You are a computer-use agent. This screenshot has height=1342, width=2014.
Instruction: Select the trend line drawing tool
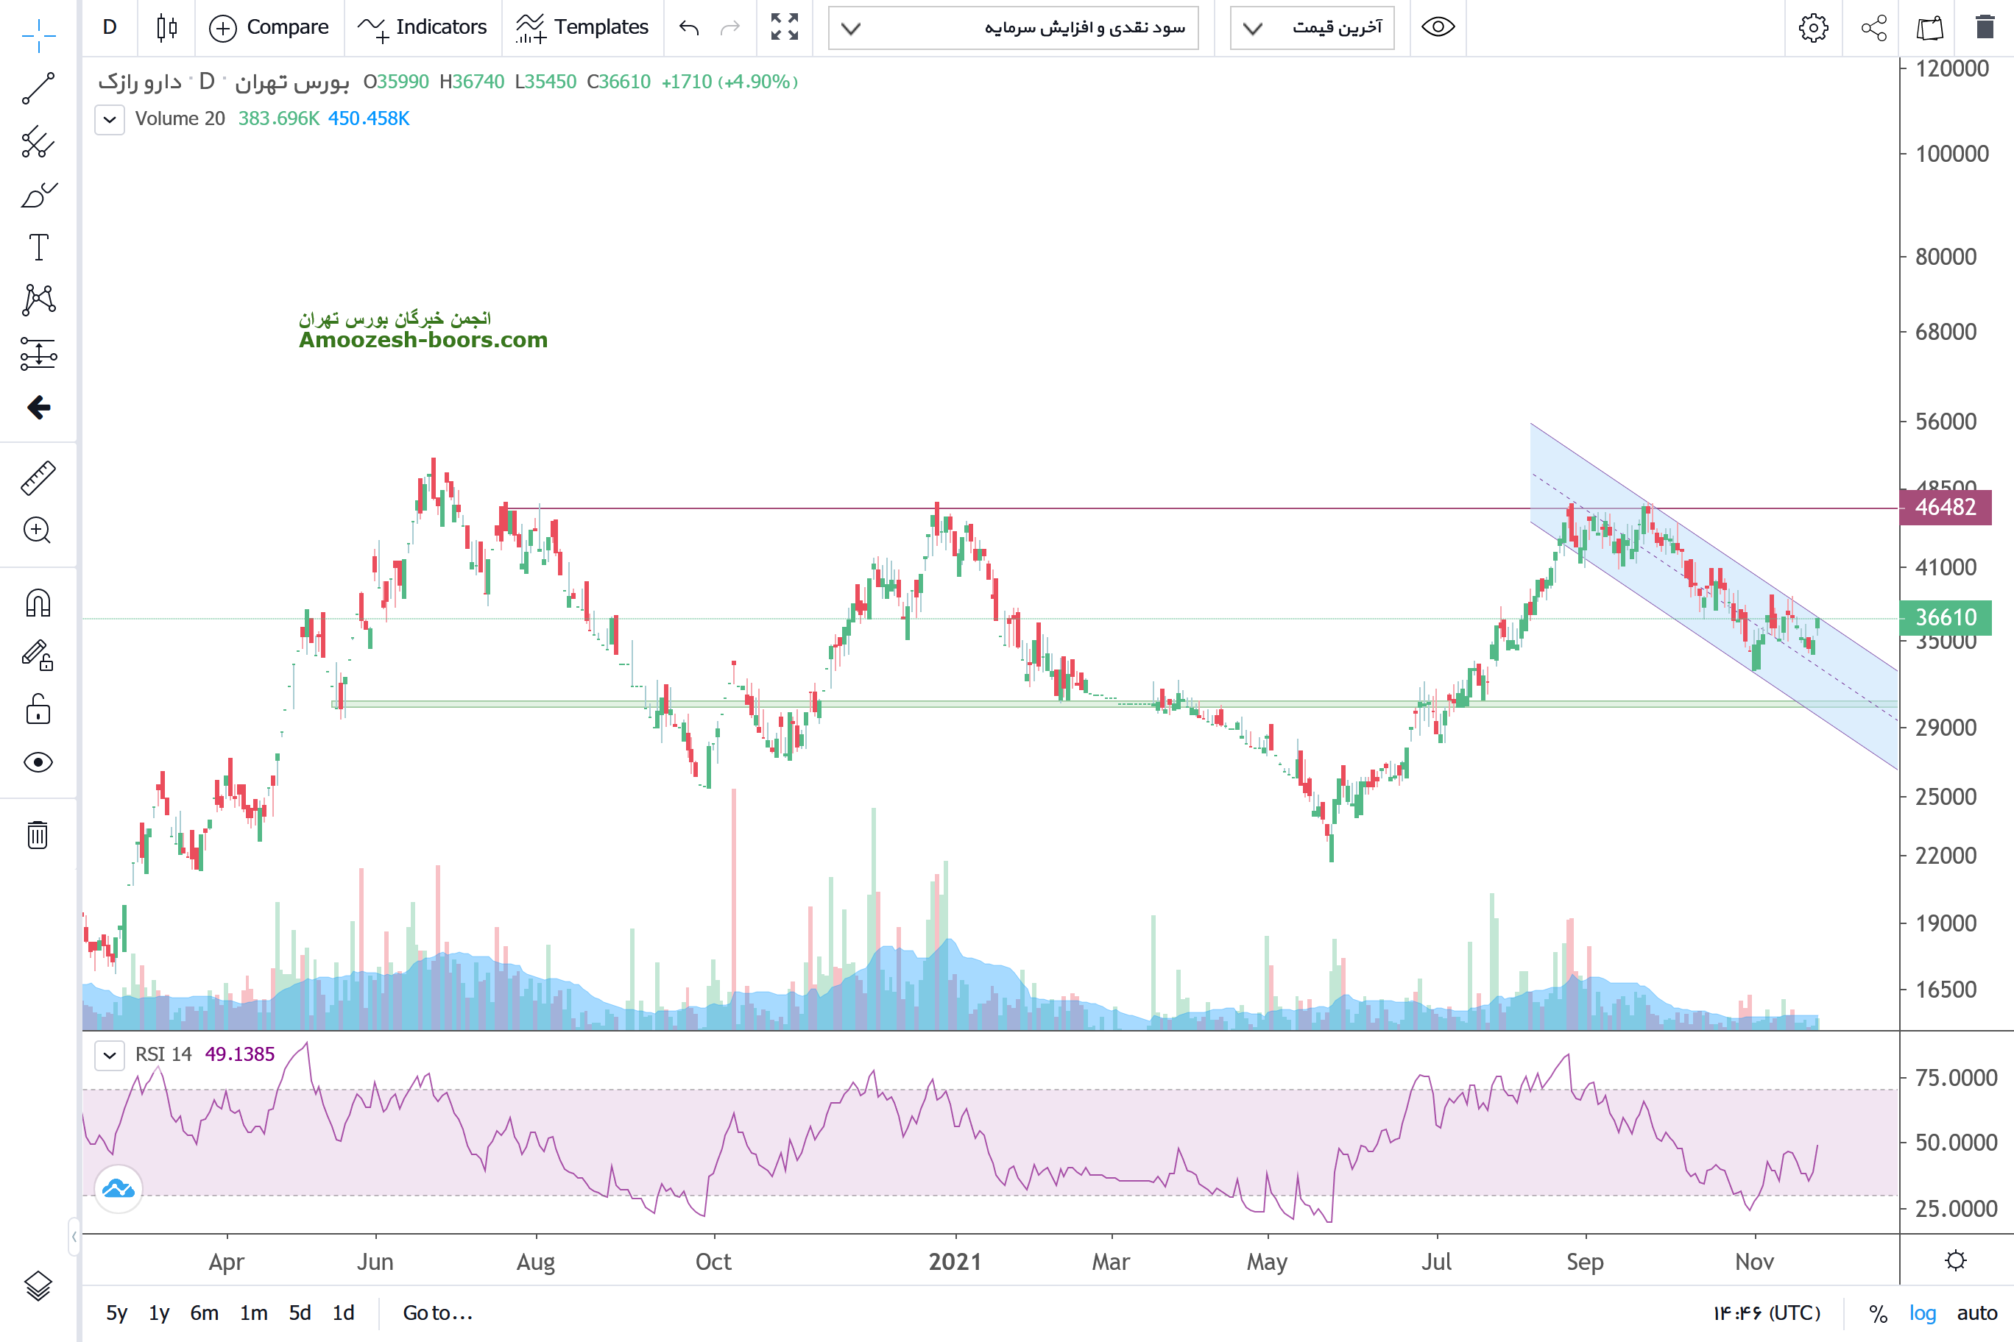coord(38,88)
